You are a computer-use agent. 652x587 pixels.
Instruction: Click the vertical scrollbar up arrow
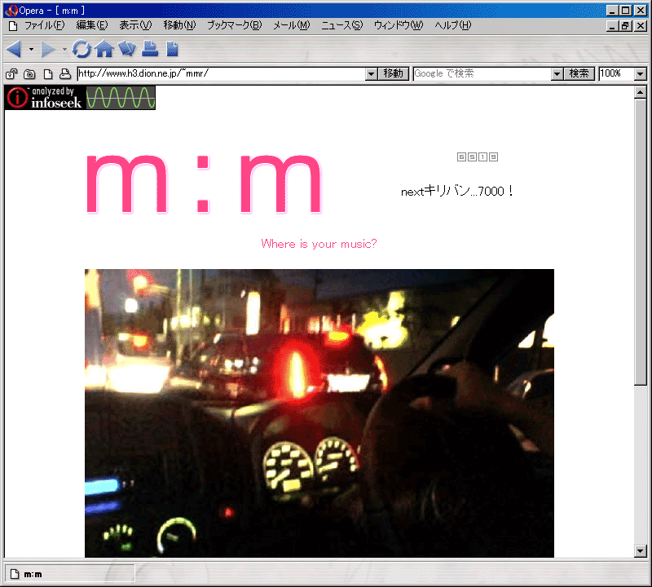pyautogui.click(x=641, y=92)
